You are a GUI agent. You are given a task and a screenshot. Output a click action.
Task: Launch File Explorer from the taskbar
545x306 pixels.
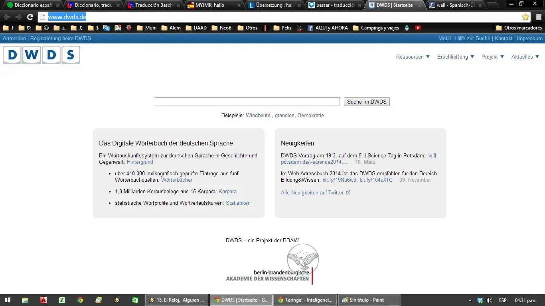25,300
